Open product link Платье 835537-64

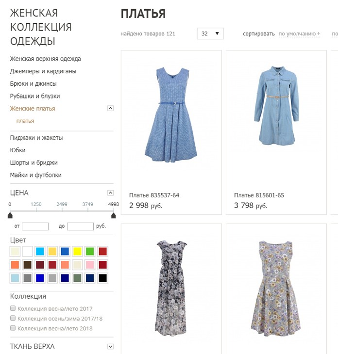pyautogui.click(x=154, y=195)
